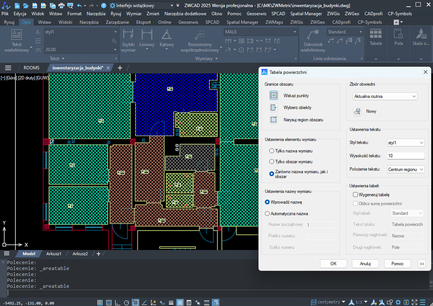The width and height of the screenshot is (433, 306).
Task: Click the Narysuj region obszaru icon
Action: point(274,120)
